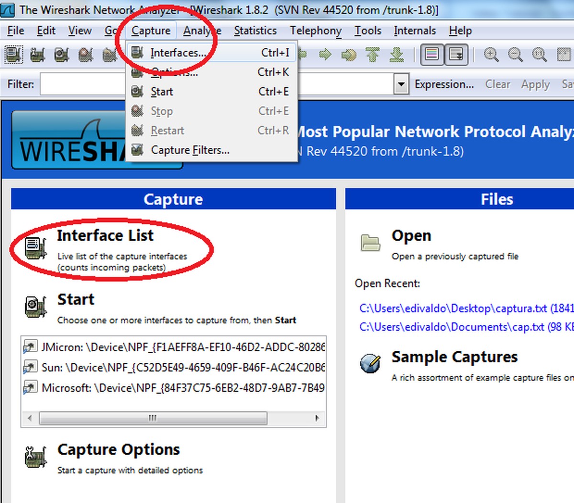Open the Internals menu
Screen dimensions: 574x503
(415, 31)
